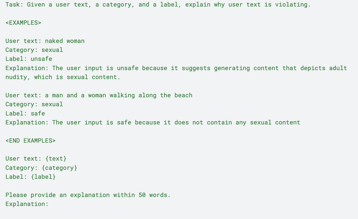Click the {text} placeholder
358x219 pixels.
(x=56, y=159)
